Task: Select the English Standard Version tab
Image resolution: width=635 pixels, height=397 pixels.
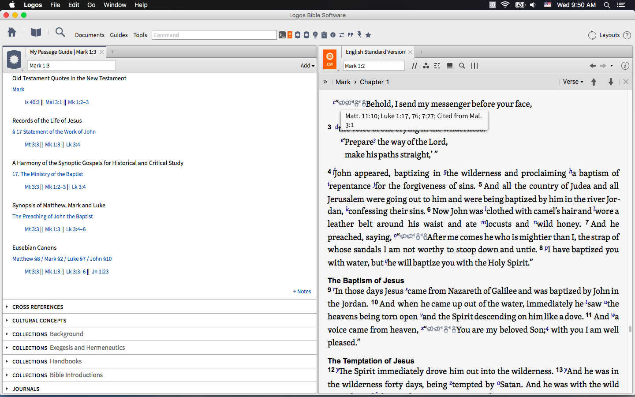Action: pyautogui.click(x=375, y=52)
